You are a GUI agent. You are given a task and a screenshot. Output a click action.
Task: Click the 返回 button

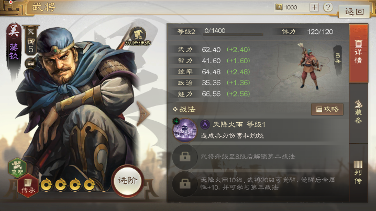[354, 11]
